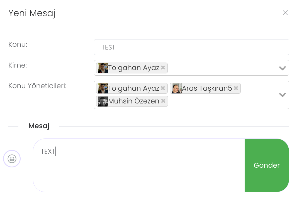Click Tolgahan Ayaz name in Konu Yöneticileri
This screenshot has height=208, width=297.
tap(134, 88)
